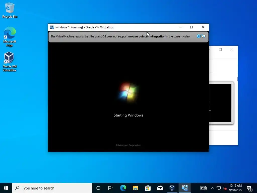Click the VirtualBox icon in the window title bar

pyautogui.click(x=52, y=27)
